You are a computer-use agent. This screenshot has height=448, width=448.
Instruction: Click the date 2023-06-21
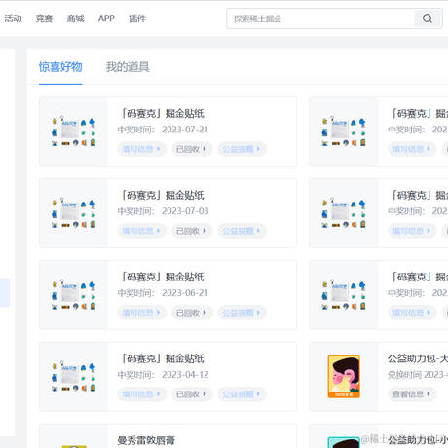(x=185, y=293)
